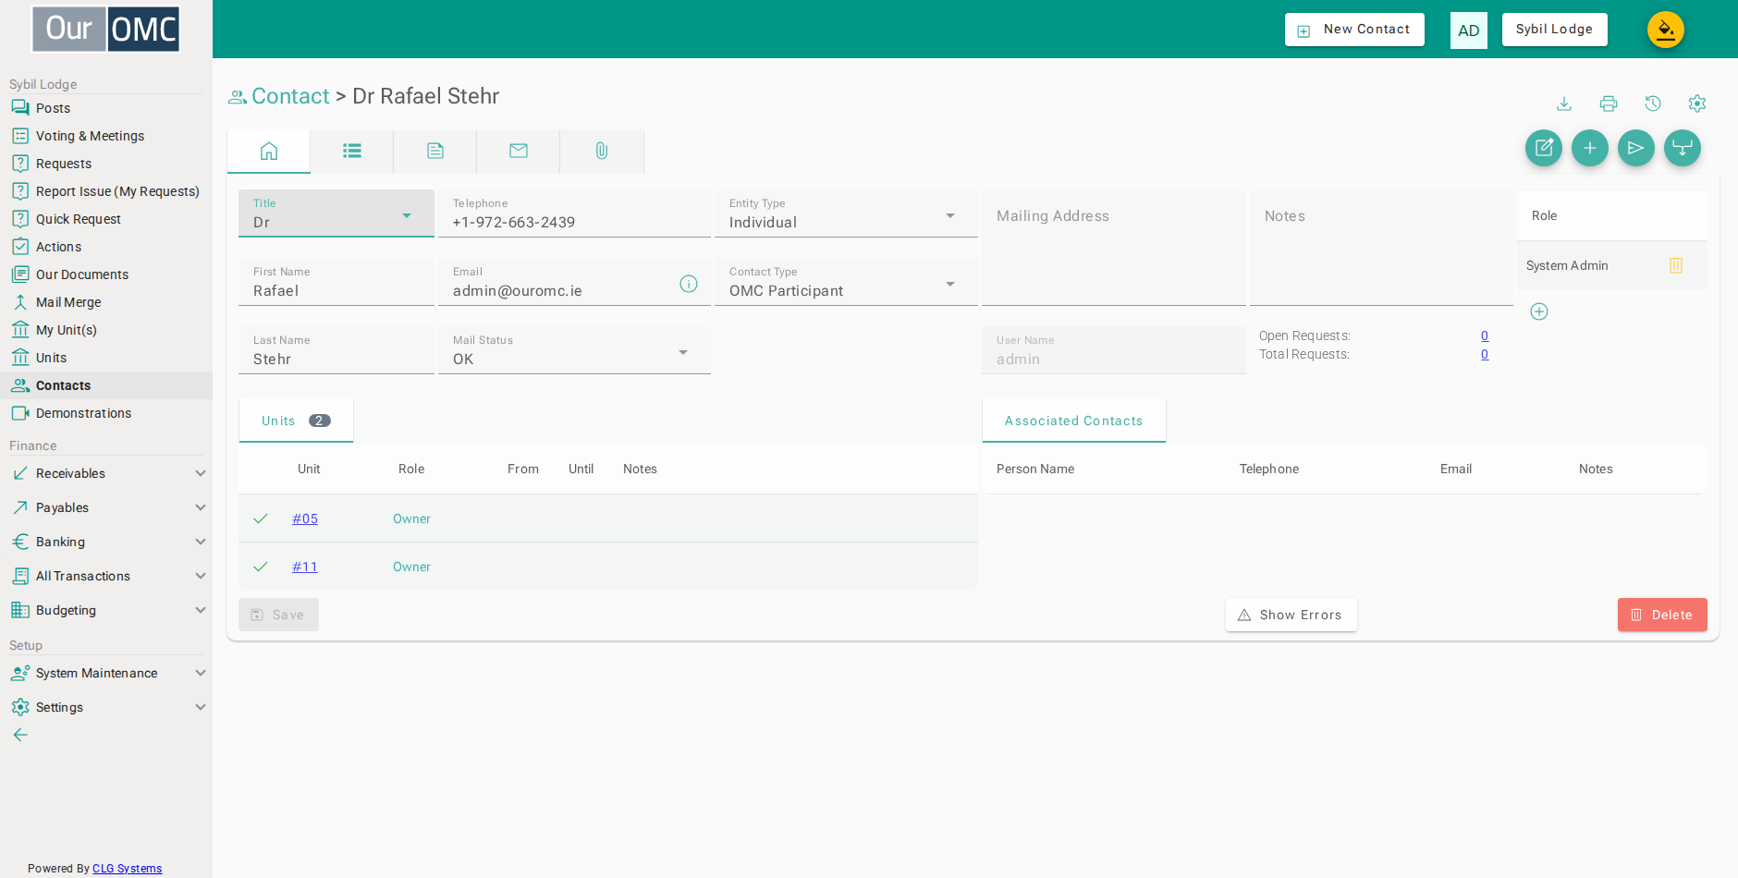Click the First Name field

337,282
